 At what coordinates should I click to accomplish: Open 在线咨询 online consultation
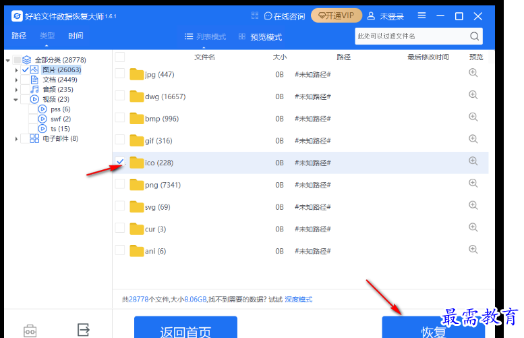285,16
